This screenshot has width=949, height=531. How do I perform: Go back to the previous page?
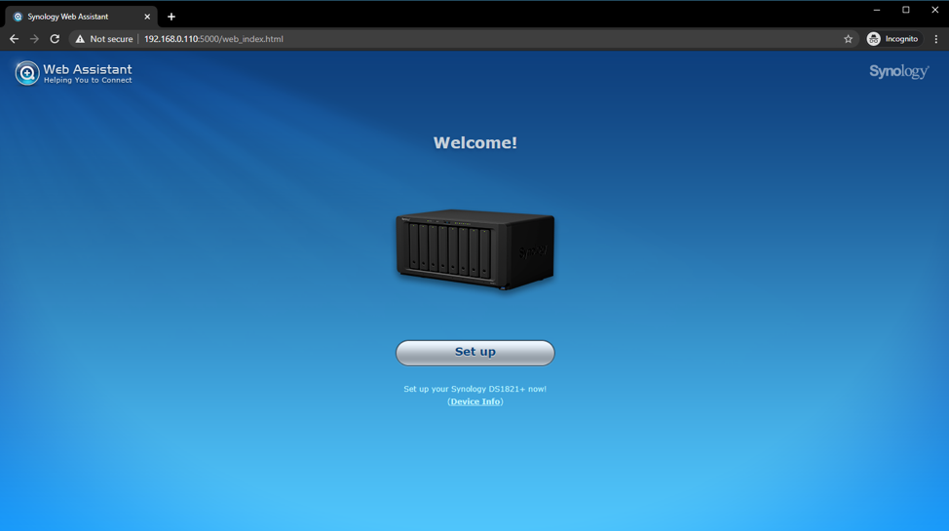pos(14,39)
